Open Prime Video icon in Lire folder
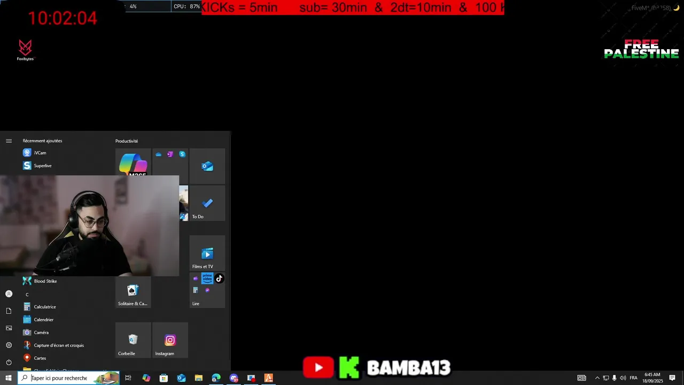684x385 pixels. [207, 278]
